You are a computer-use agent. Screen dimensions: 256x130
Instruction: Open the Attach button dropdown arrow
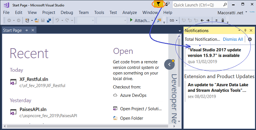click(152, 20)
